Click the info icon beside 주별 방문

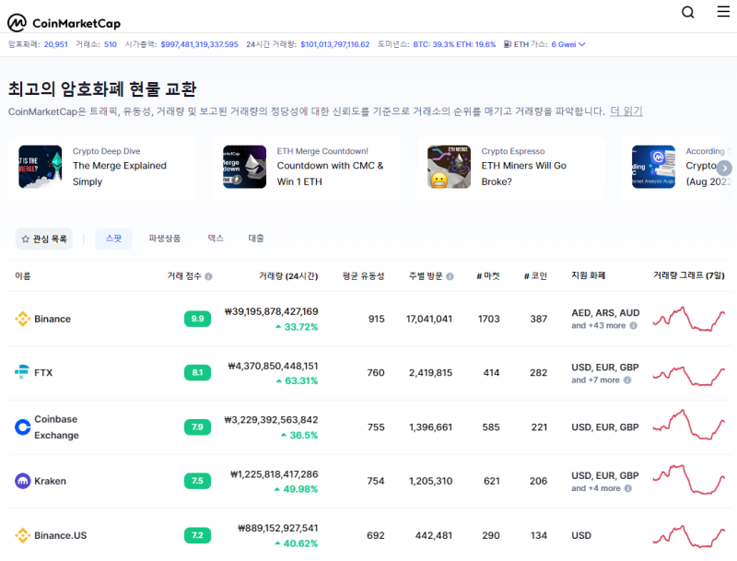(450, 276)
